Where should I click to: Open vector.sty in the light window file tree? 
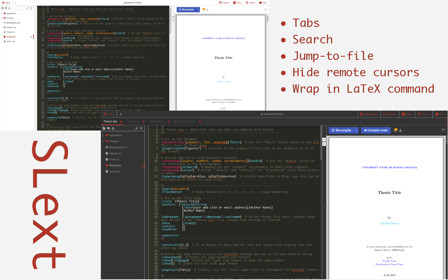coord(10,41)
